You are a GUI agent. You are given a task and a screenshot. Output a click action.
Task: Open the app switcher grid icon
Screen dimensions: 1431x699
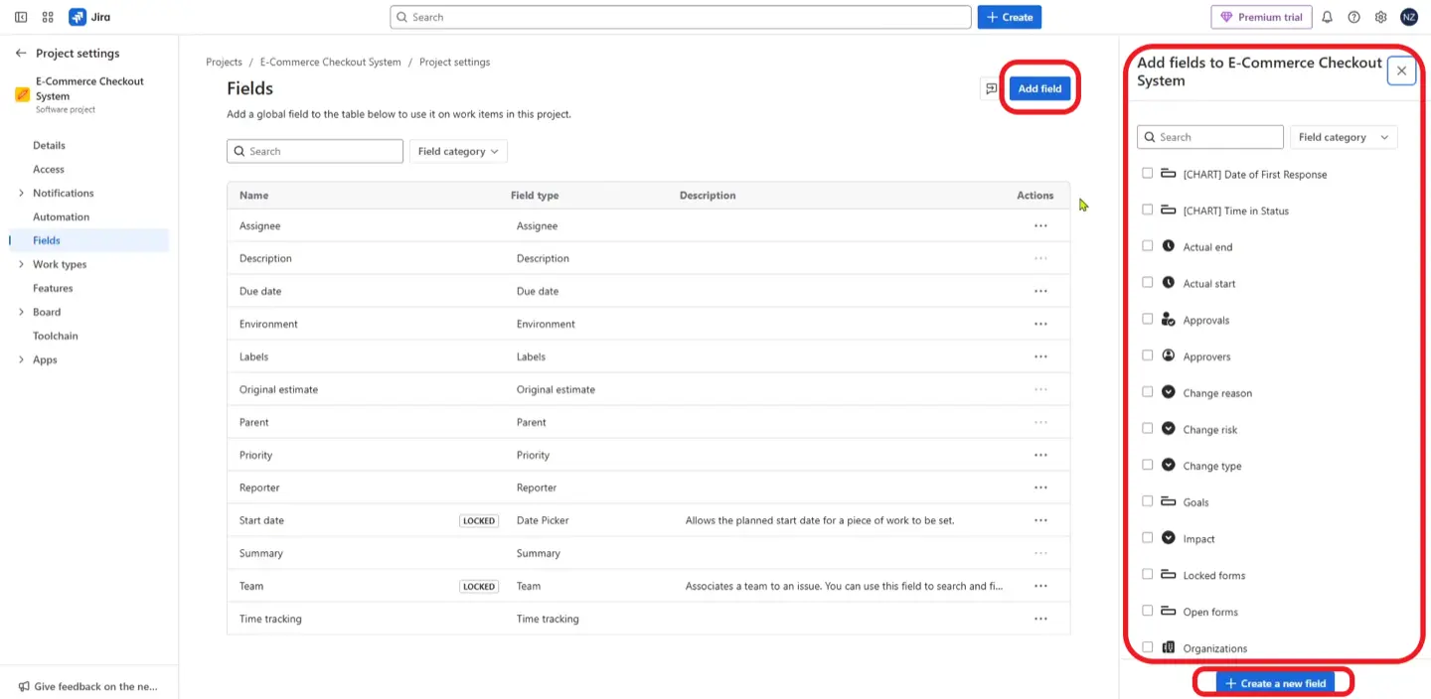click(48, 17)
